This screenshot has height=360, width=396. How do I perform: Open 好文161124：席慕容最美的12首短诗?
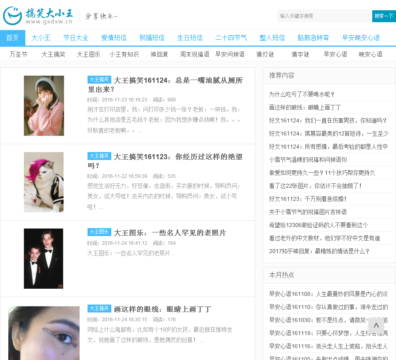point(329,133)
